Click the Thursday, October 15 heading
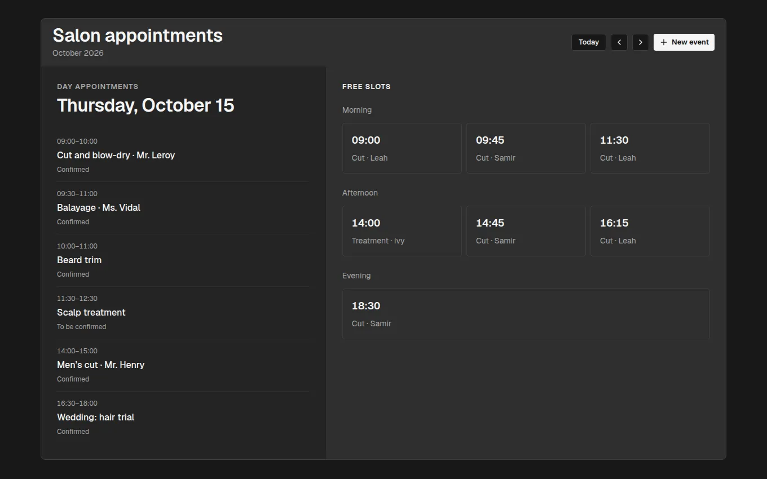 pos(146,105)
